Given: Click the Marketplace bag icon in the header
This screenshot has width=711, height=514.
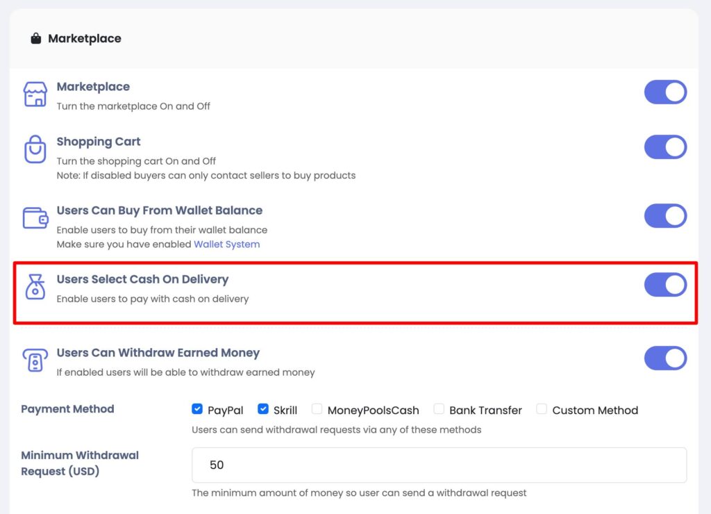Looking at the screenshot, I should 36,39.
